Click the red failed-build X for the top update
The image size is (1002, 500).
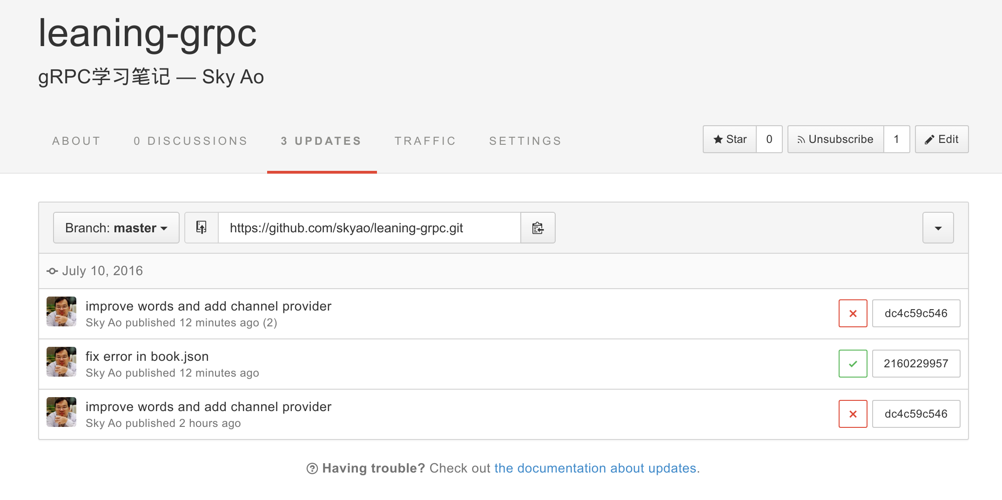pyautogui.click(x=853, y=313)
